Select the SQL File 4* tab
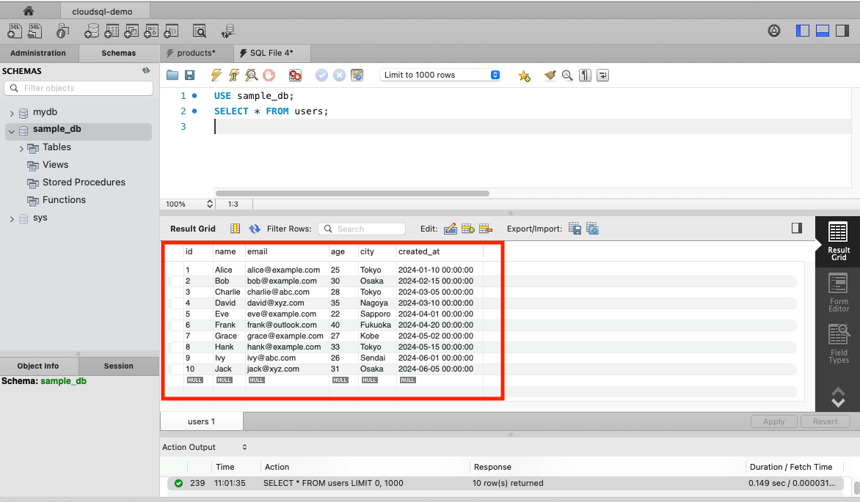 coord(272,53)
